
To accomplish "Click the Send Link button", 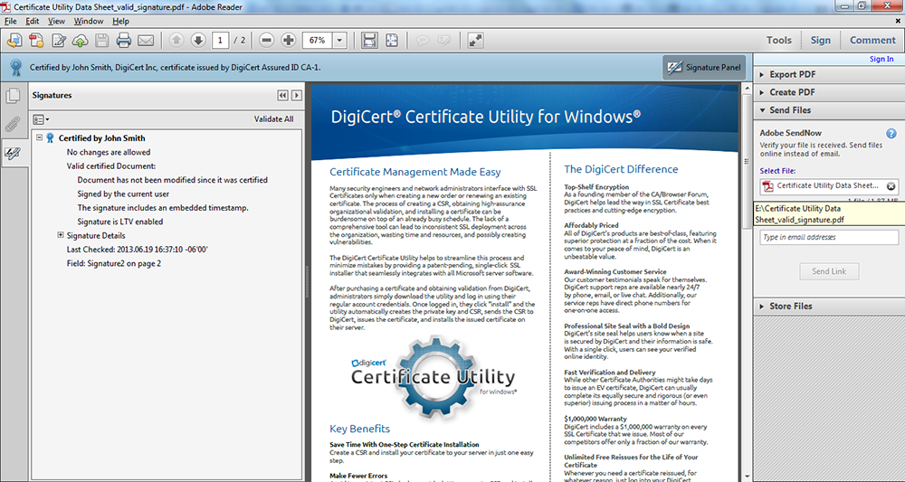I will 829,271.
